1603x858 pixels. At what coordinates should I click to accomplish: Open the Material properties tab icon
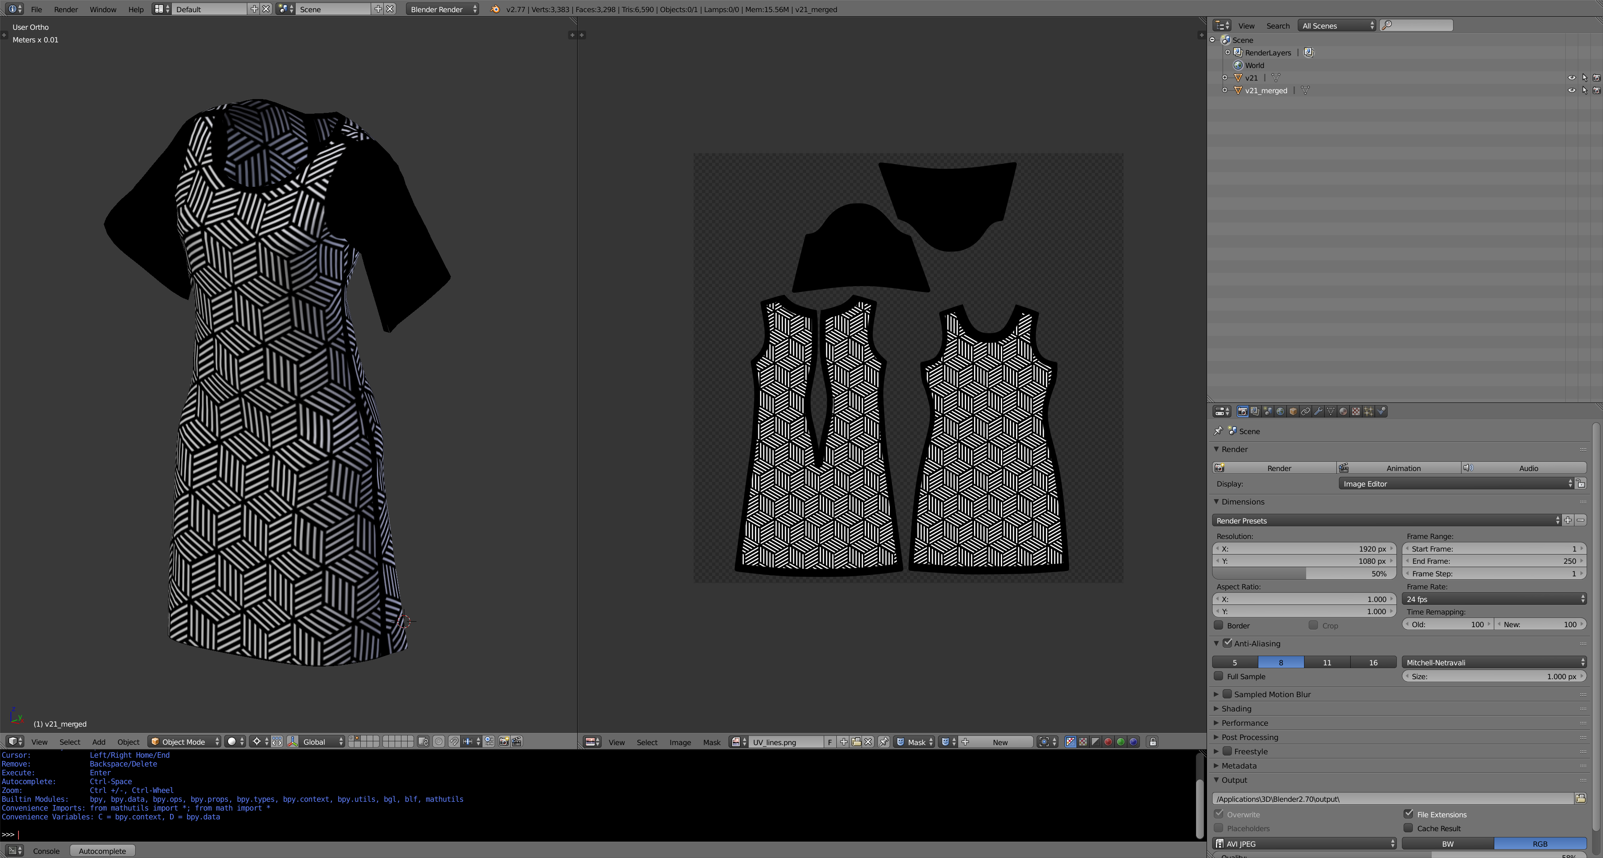1344,411
